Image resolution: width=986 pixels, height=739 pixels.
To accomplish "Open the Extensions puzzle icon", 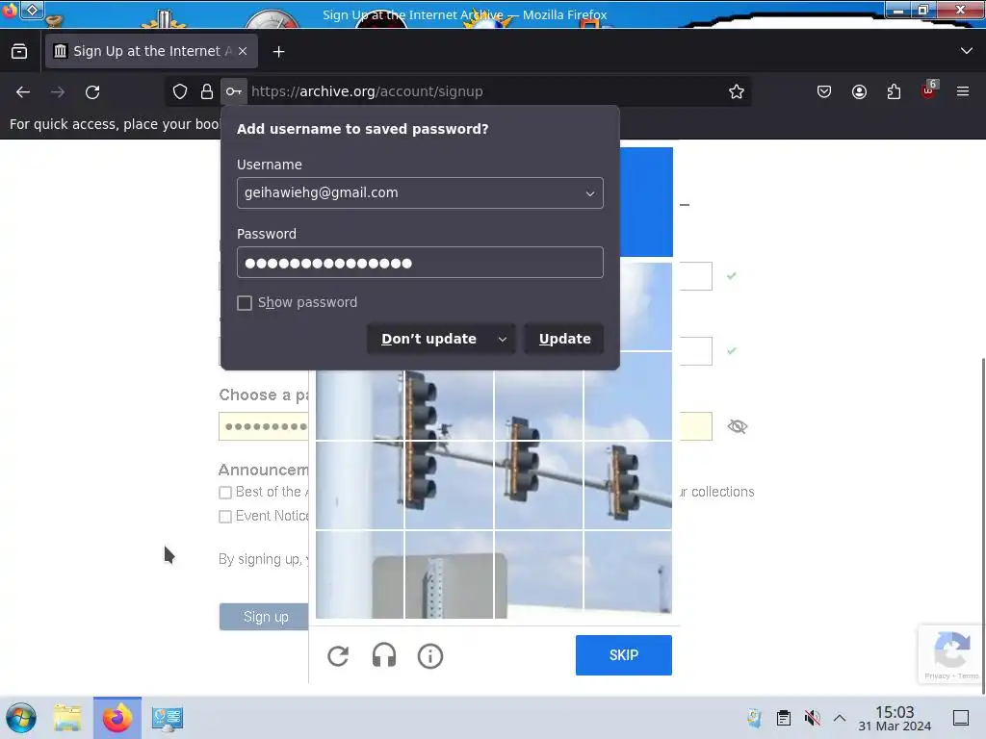I will 894,91.
